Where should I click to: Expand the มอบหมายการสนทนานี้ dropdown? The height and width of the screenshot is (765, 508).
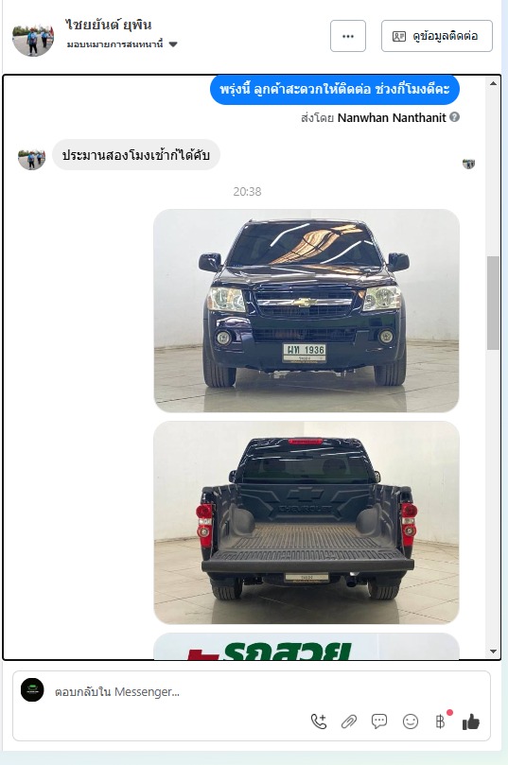click(121, 44)
